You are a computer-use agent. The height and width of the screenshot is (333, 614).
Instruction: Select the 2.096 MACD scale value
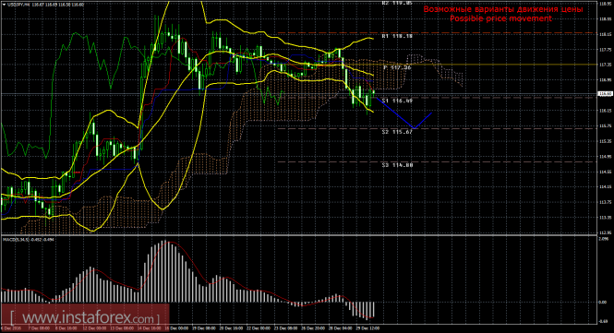click(604, 238)
